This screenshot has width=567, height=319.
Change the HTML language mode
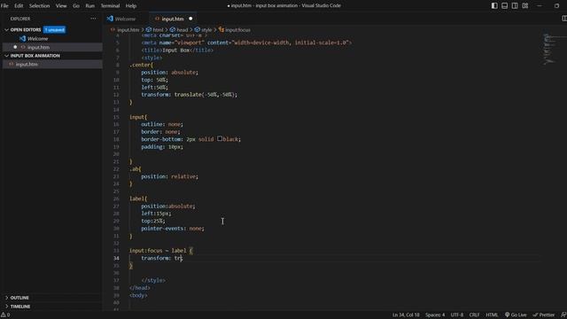(x=492, y=315)
